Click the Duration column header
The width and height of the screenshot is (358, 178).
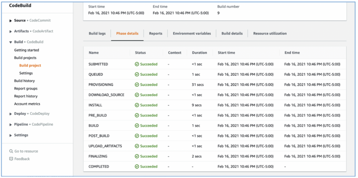199,53
